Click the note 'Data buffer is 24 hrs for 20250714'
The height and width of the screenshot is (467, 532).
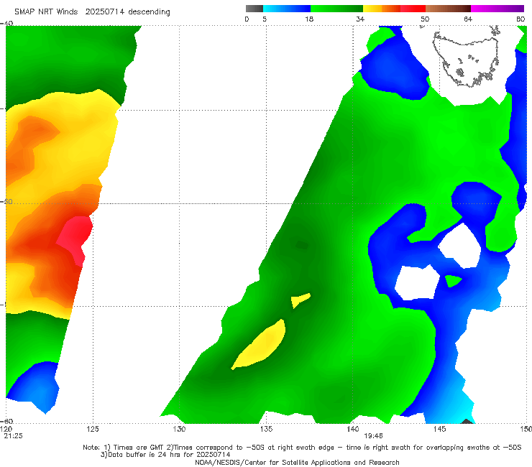click(x=165, y=455)
